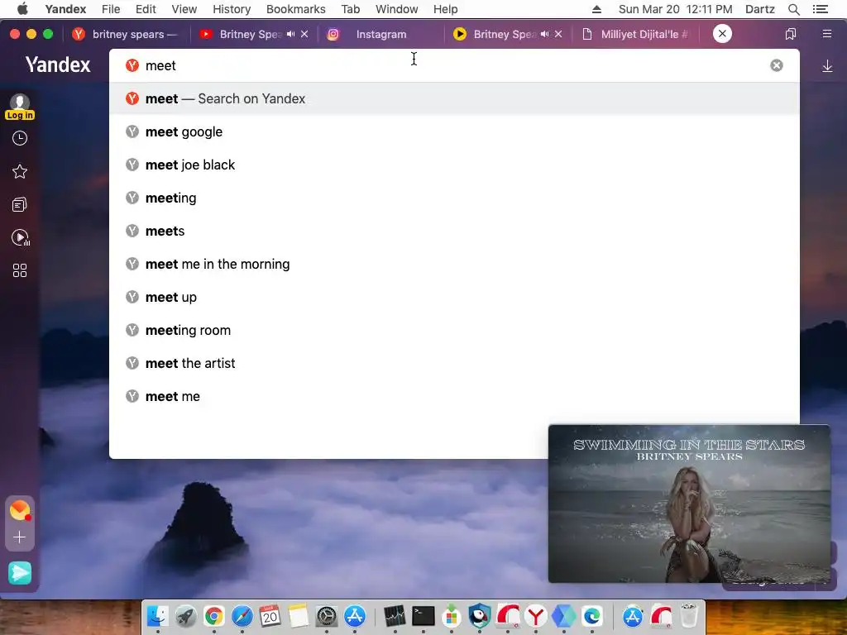Click the eject icon in menu bar
This screenshot has height=635, width=847.
pos(596,9)
